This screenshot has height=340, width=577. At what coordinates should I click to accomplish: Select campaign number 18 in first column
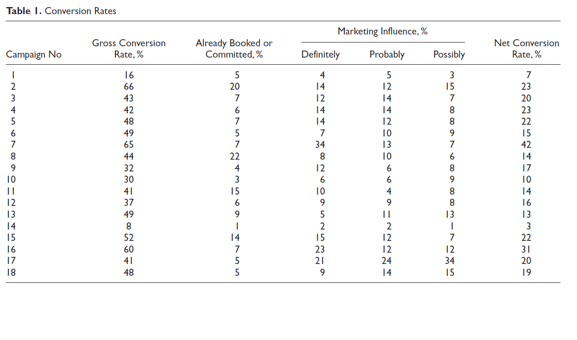point(10,272)
